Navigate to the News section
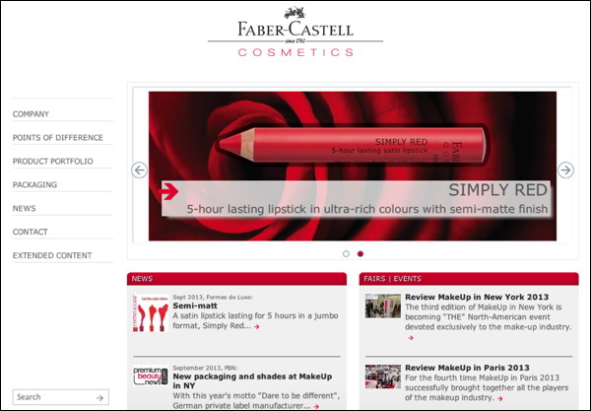The image size is (591, 411). click(x=24, y=209)
